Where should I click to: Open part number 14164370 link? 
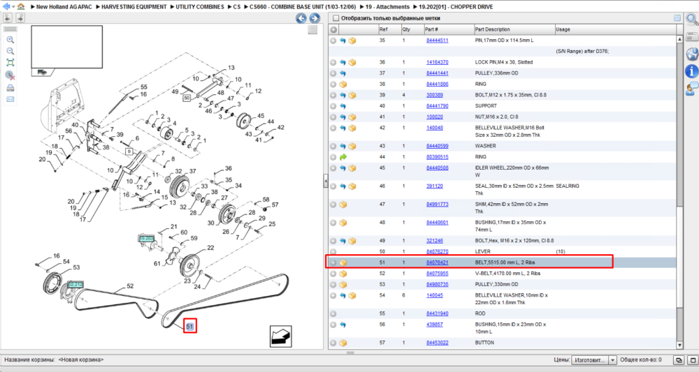point(438,62)
